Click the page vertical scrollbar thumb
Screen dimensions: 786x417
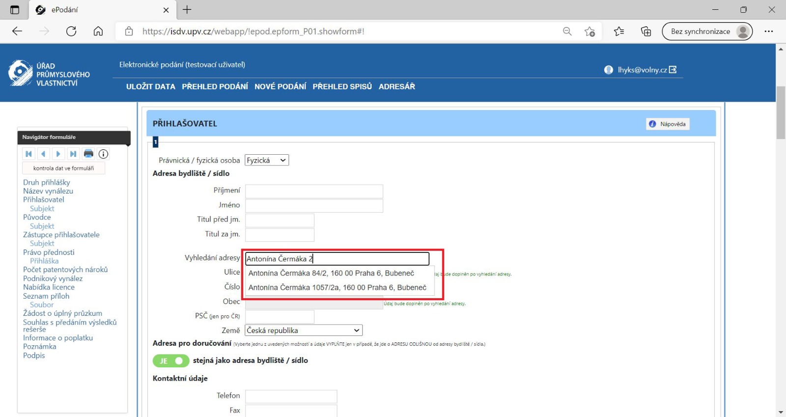tap(781, 113)
